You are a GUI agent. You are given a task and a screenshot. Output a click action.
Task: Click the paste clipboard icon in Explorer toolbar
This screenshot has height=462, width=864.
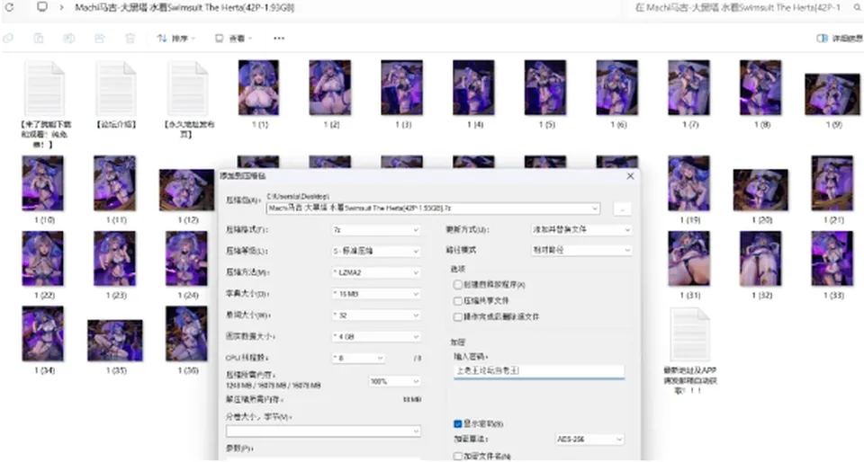[x=39, y=39]
